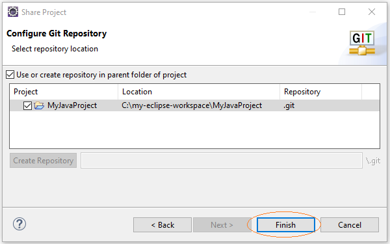Close the Share Project dialog window
This screenshot has width=390, height=244.
pyautogui.click(x=372, y=12)
